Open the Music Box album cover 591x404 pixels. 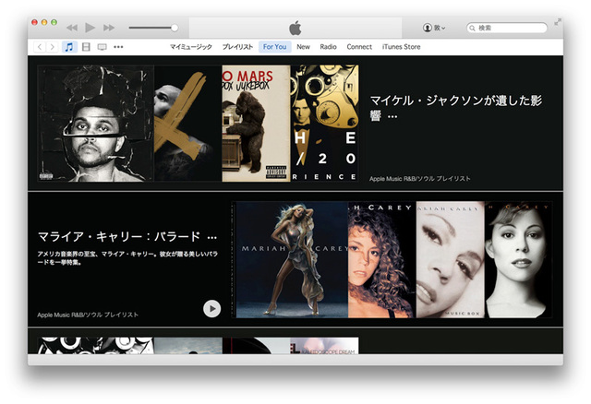tap(451, 260)
